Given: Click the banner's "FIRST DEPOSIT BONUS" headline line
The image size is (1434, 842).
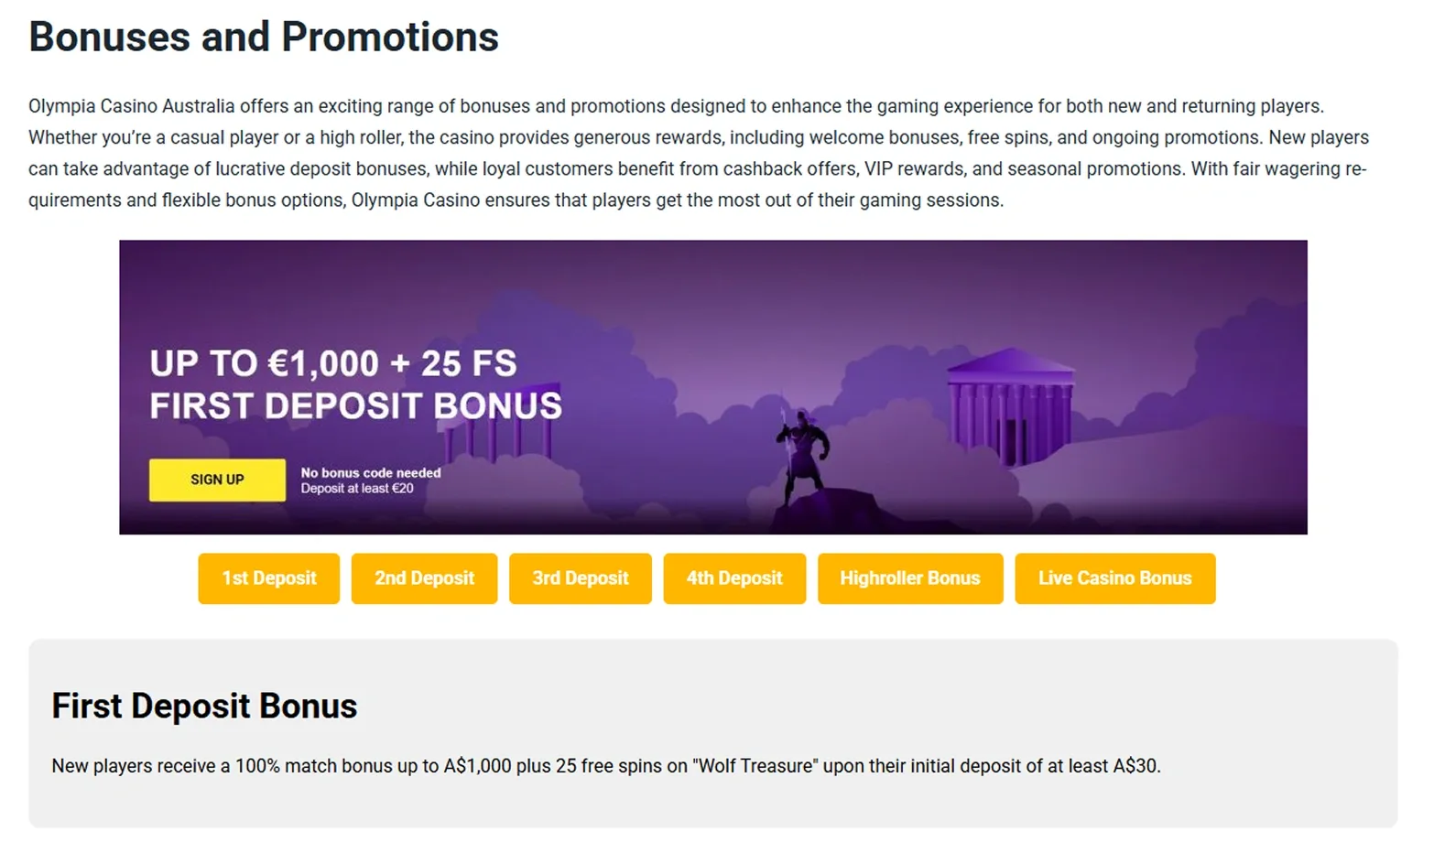Looking at the screenshot, I should tap(355, 405).
